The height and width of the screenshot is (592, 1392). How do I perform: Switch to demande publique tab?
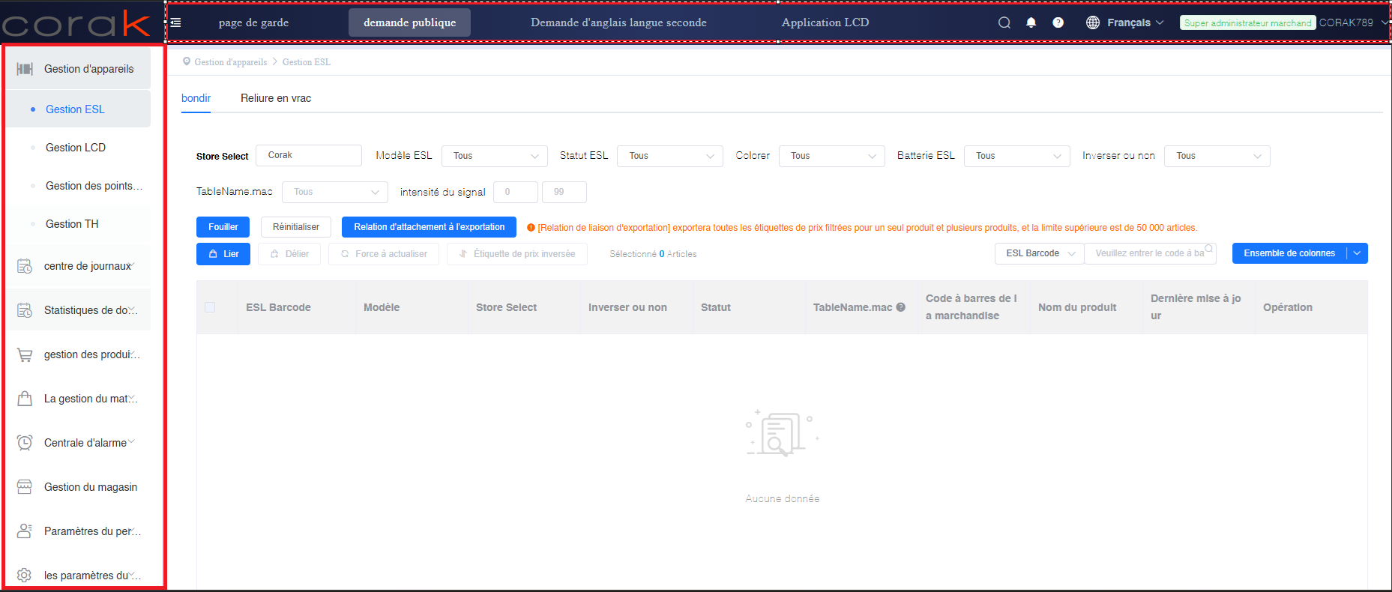click(410, 22)
